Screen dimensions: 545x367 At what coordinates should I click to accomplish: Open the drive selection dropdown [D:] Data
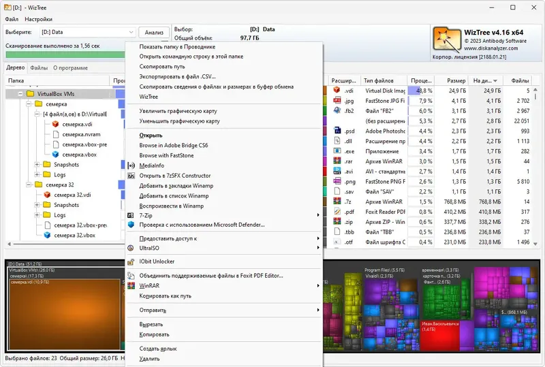tap(87, 32)
